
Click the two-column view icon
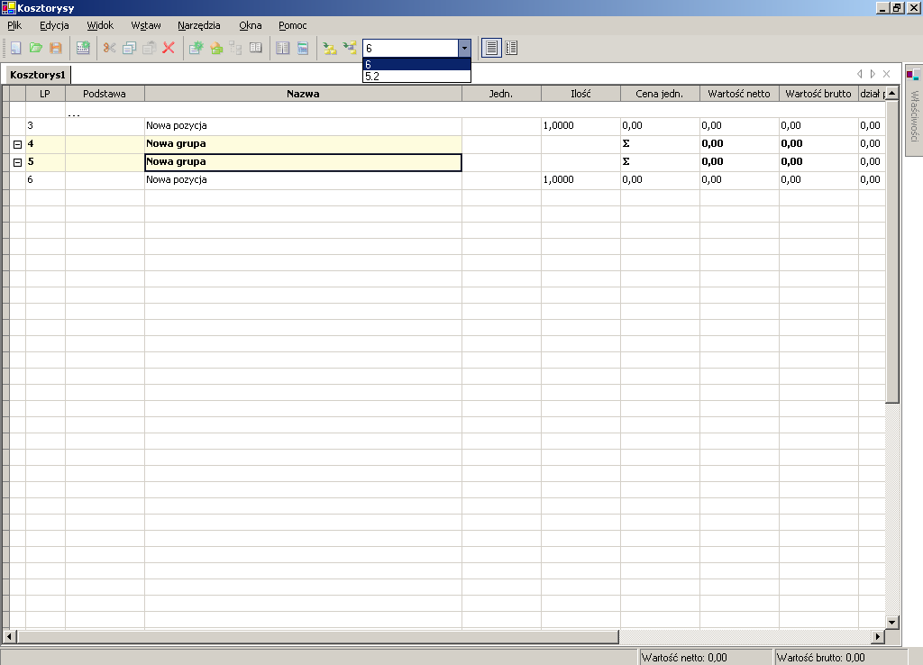click(282, 49)
